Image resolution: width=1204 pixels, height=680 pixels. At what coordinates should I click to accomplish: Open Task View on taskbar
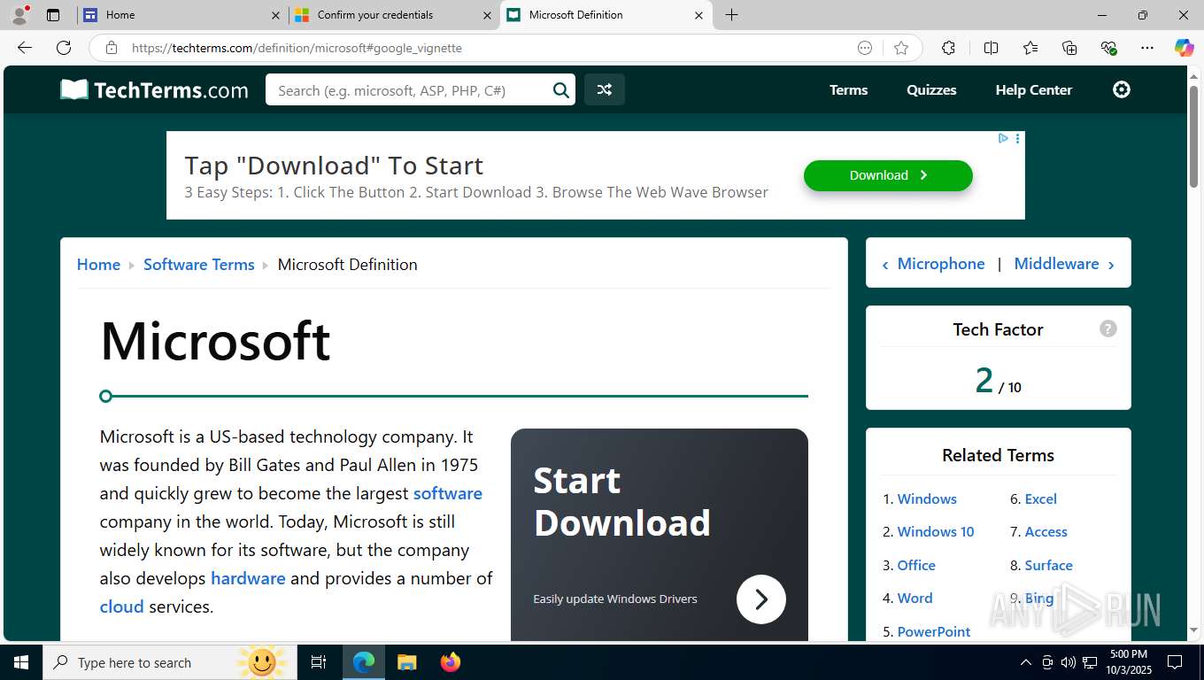(319, 662)
